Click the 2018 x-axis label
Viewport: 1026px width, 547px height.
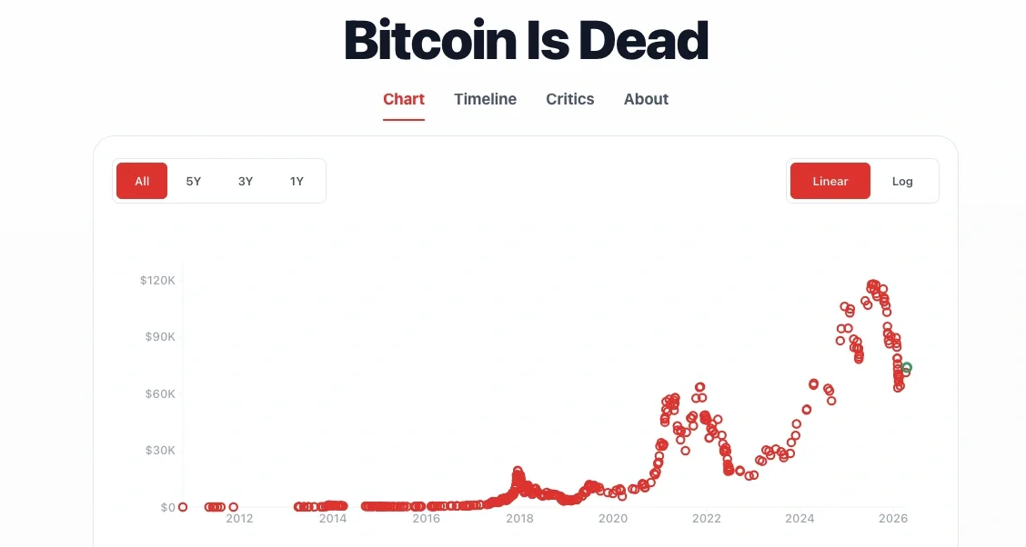tap(519, 519)
